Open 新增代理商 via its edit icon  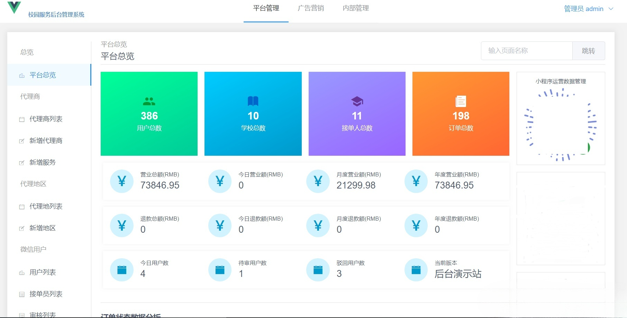coord(21,141)
